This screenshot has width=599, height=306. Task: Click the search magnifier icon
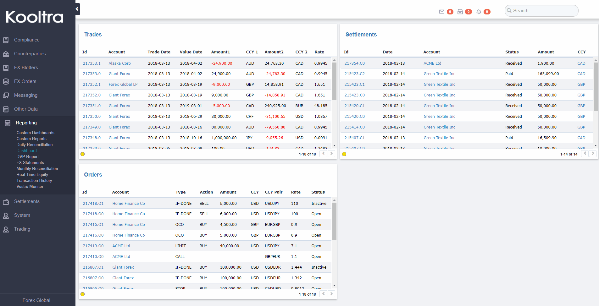pos(509,10)
